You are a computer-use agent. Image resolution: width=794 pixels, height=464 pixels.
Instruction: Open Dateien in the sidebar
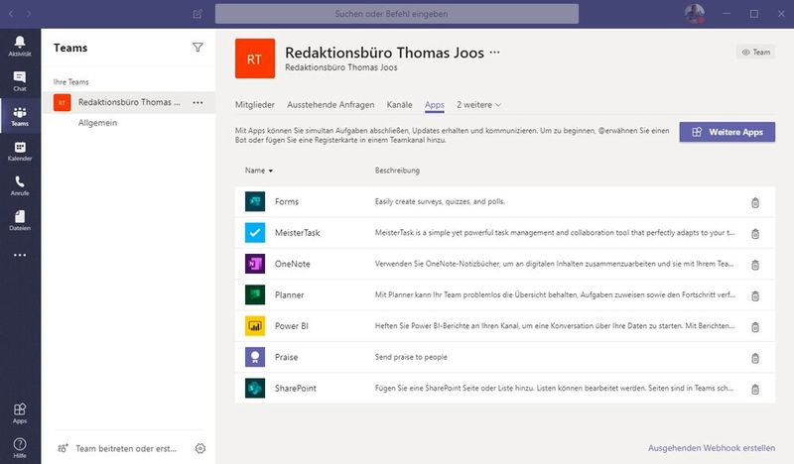(x=20, y=219)
